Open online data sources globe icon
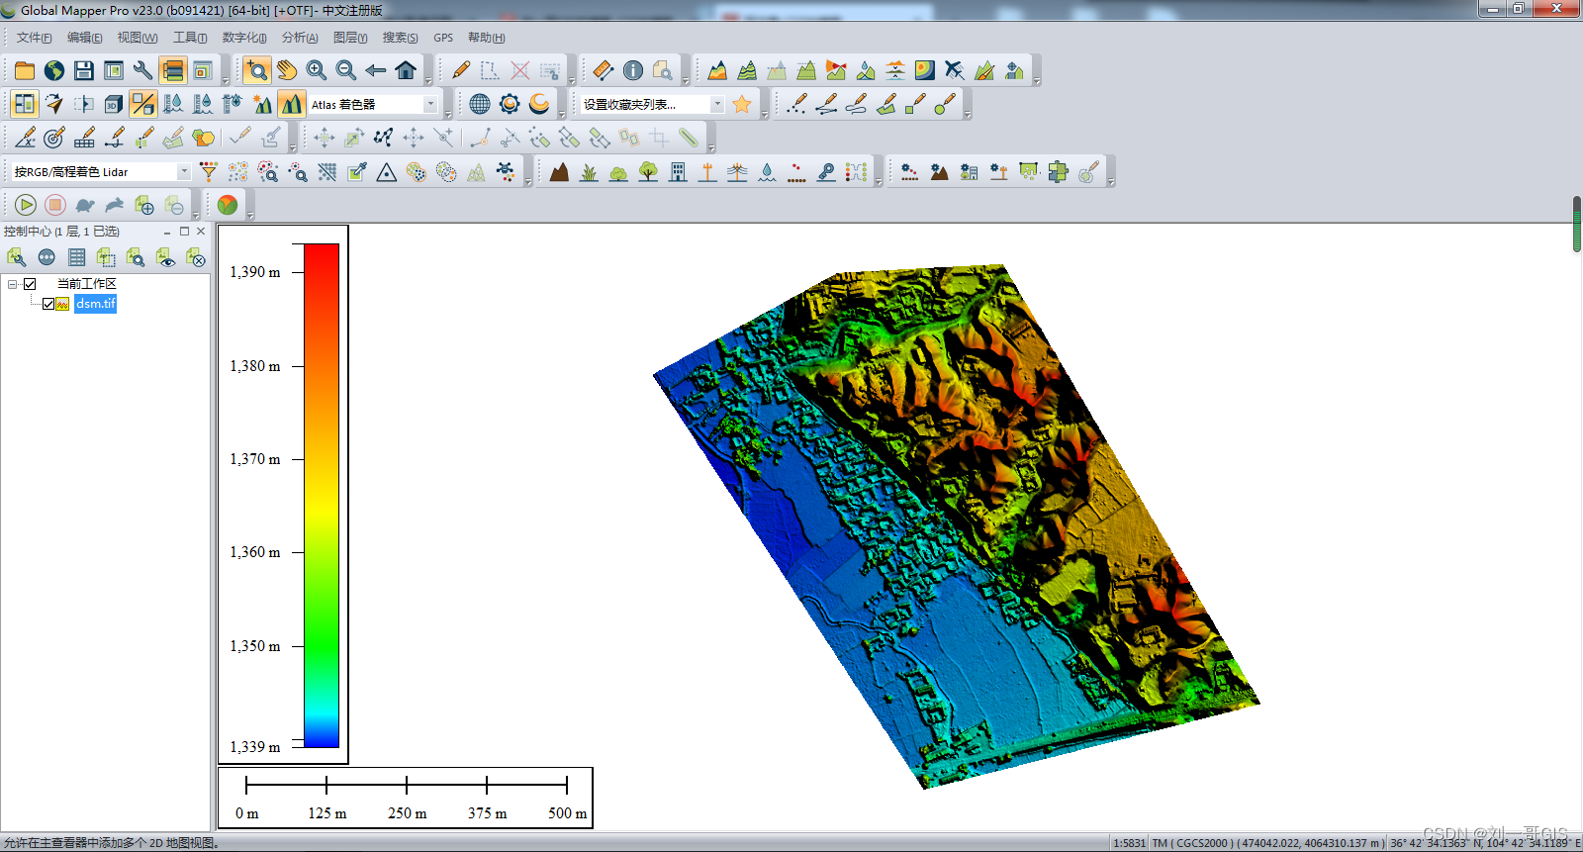The height and width of the screenshot is (852, 1583). (54, 70)
